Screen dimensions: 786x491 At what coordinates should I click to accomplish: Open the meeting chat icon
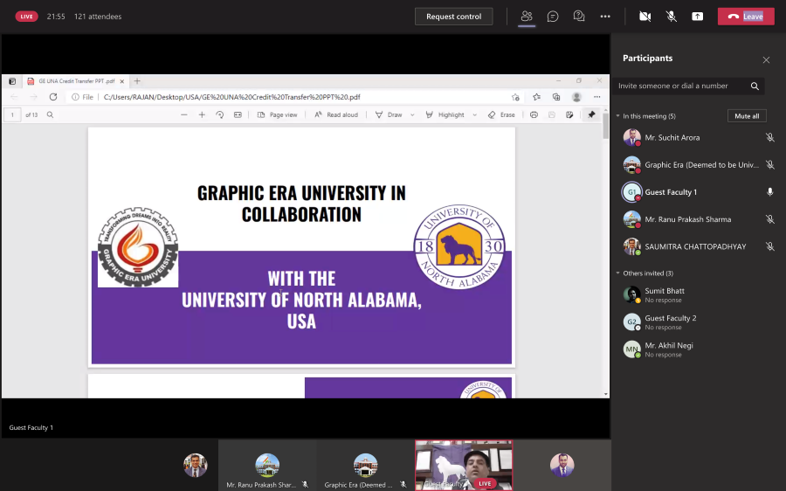point(553,17)
